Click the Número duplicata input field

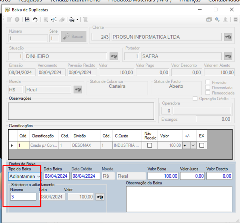click(x=28, y=38)
